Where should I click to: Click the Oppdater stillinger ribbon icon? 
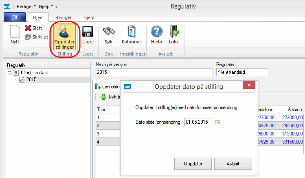coord(64,32)
